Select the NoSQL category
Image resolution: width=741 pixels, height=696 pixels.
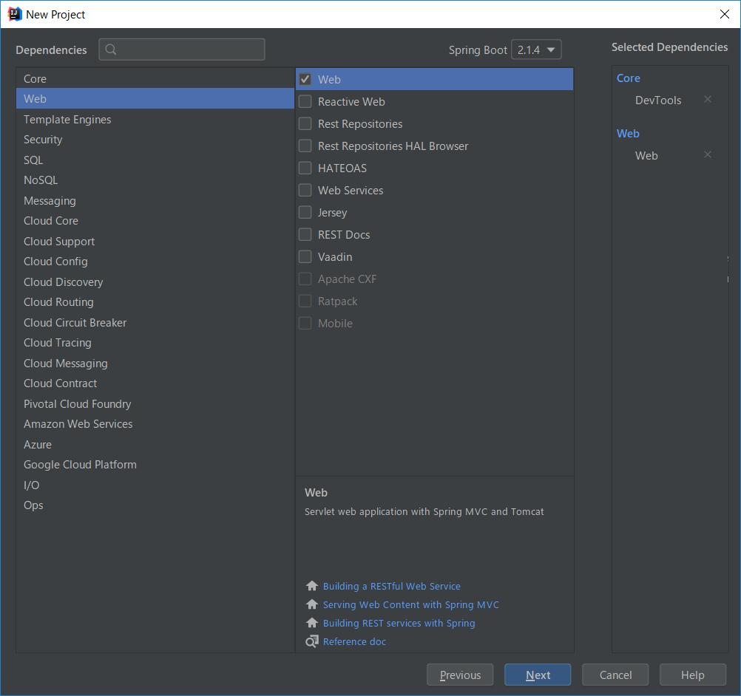pyautogui.click(x=155, y=180)
